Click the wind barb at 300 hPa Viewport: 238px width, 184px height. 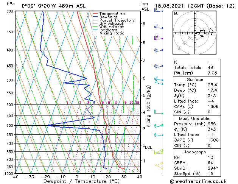pyautogui.click(x=159, y=11)
